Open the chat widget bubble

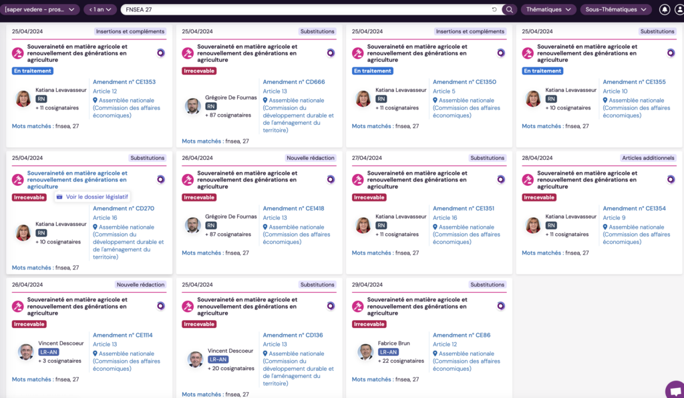pyautogui.click(x=675, y=390)
